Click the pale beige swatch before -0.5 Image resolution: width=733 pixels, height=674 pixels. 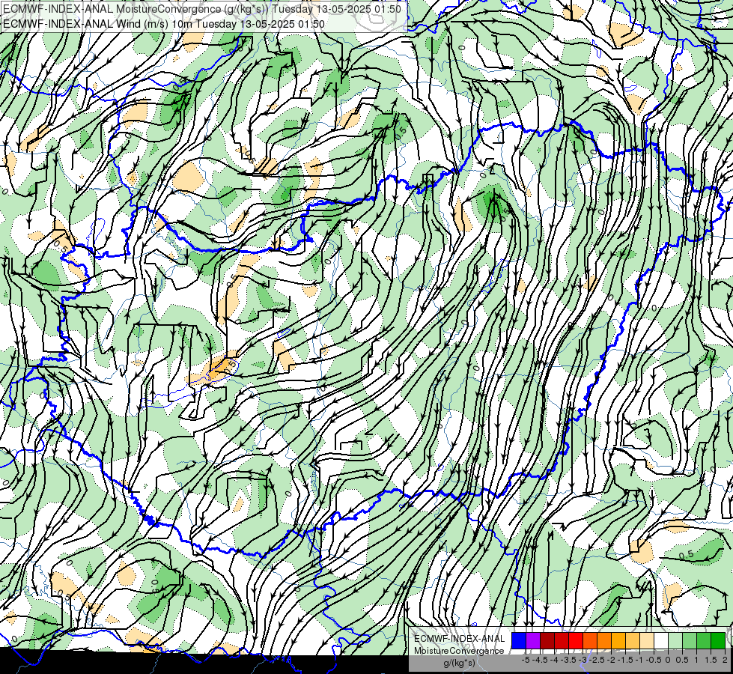(x=646, y=640)
